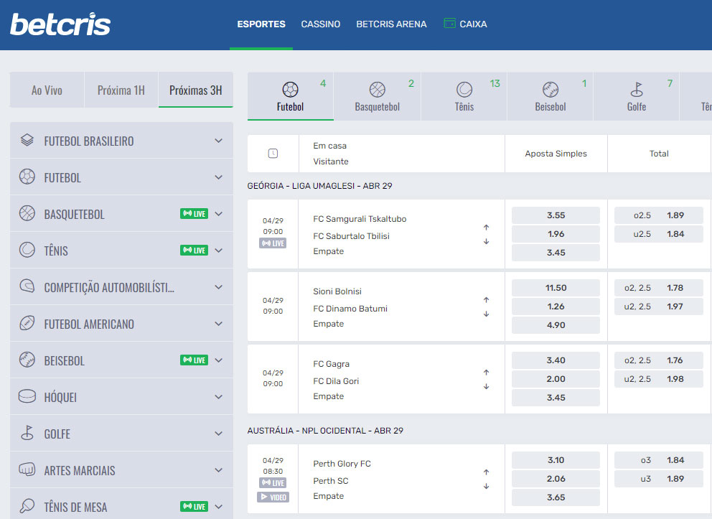Click the soccer ball icon beside Futebol in the sidebar

27,177
